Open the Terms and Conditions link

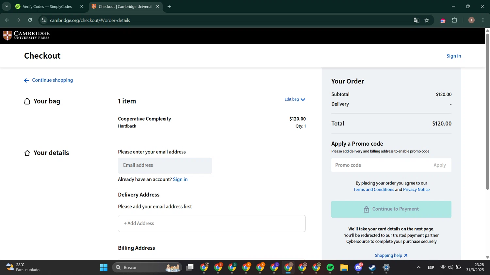tap(373, 189)
